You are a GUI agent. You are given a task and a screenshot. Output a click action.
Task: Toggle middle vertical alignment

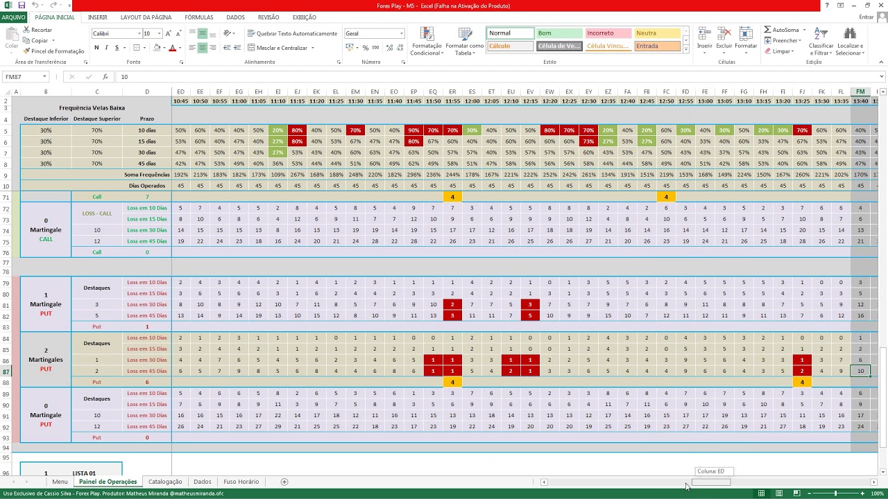click(x=203, y=33)
